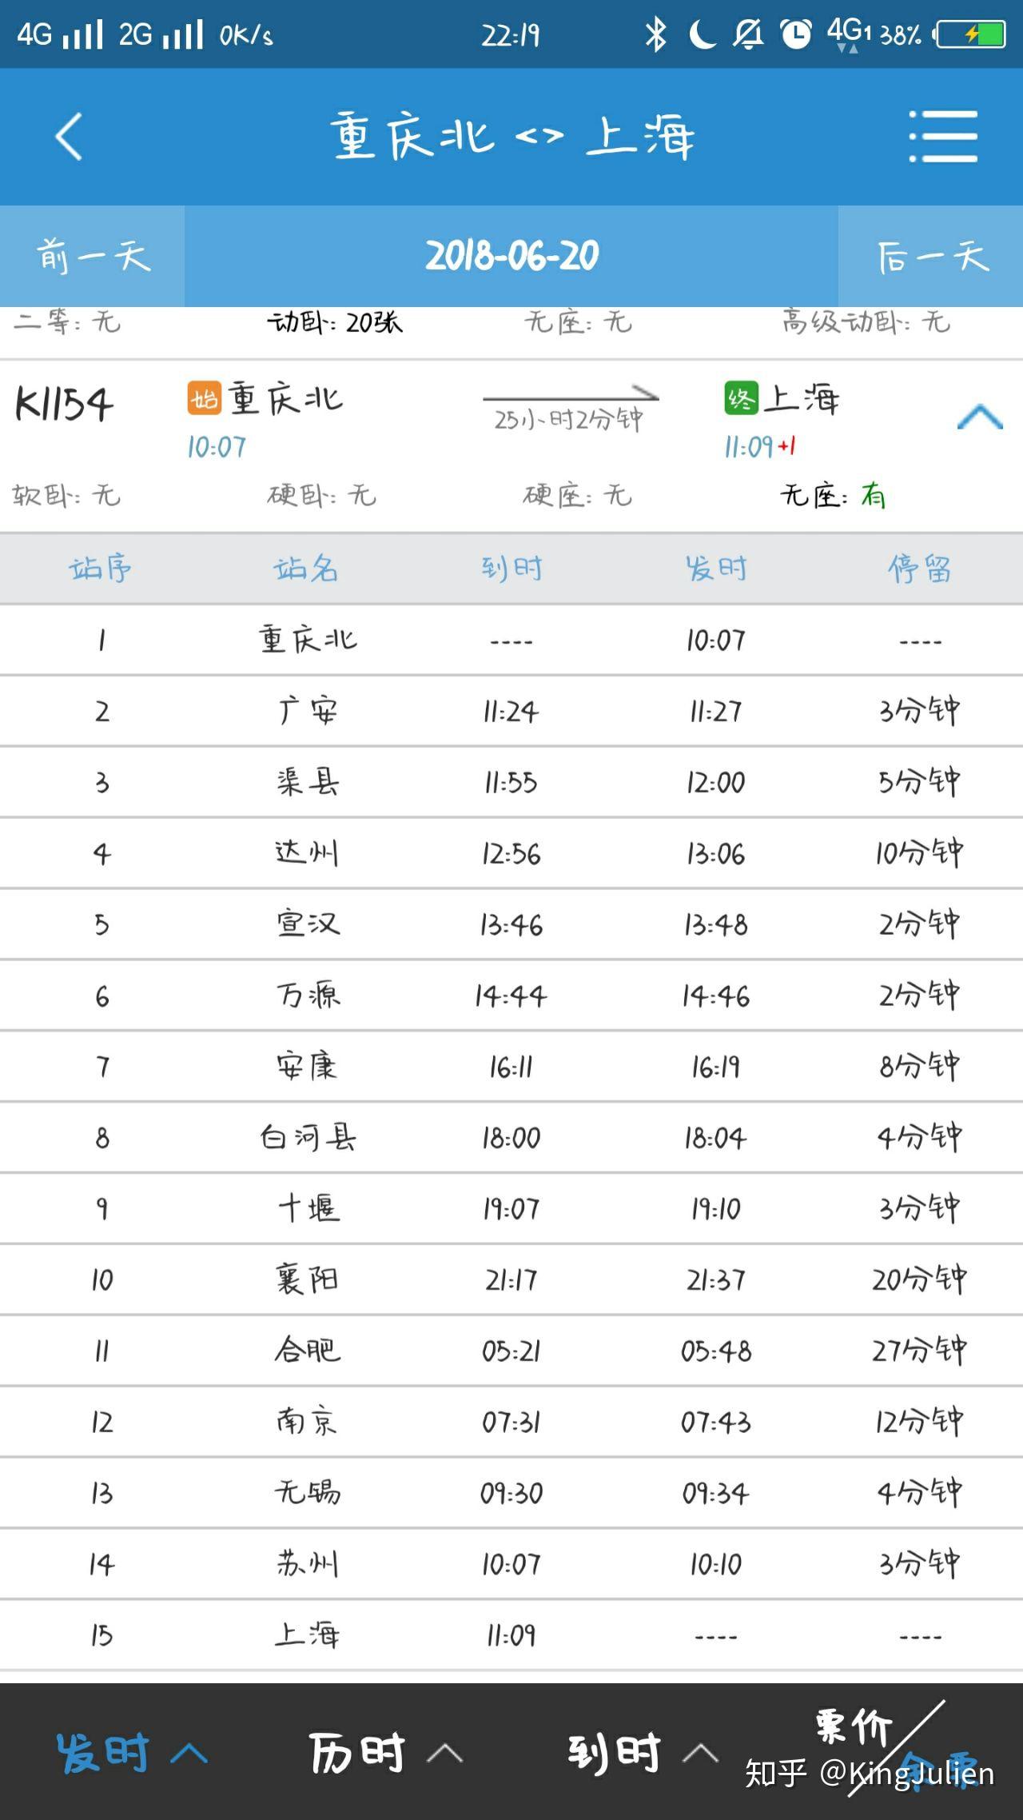Tap the 05:48 departure time at 合肥
Viewport: 1023px width, 1820px height.
(716, 1351)
